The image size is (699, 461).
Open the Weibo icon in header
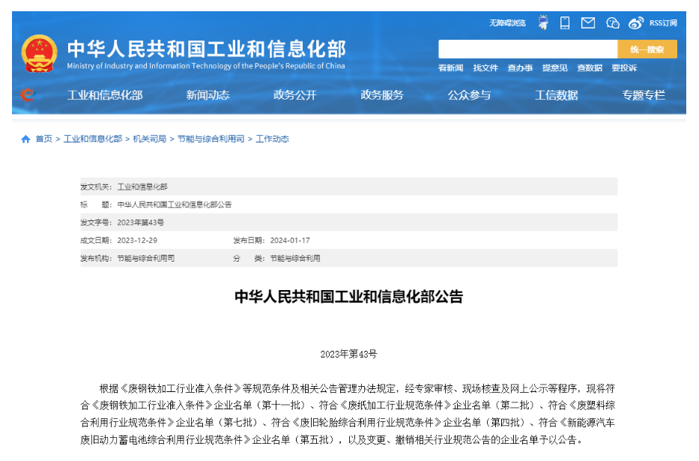(x=636, y=23)
